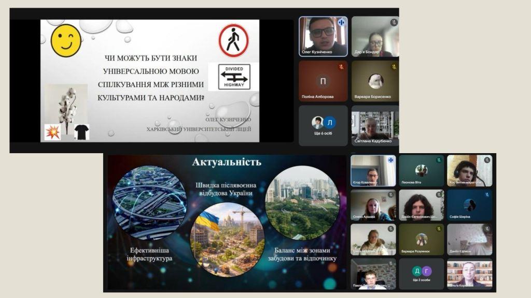Select Світлана Кадубенко's video tile
The width and height of the screenshot is (531, 298).
click(375, 126)
